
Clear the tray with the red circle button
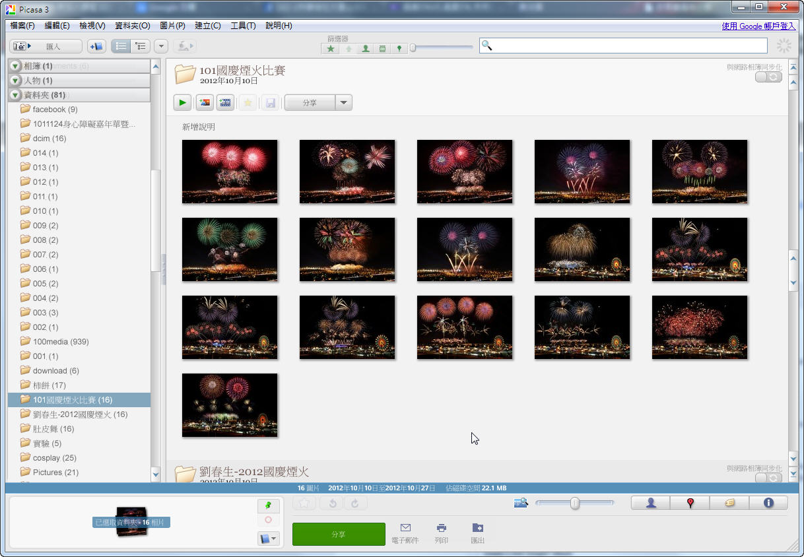268,520
